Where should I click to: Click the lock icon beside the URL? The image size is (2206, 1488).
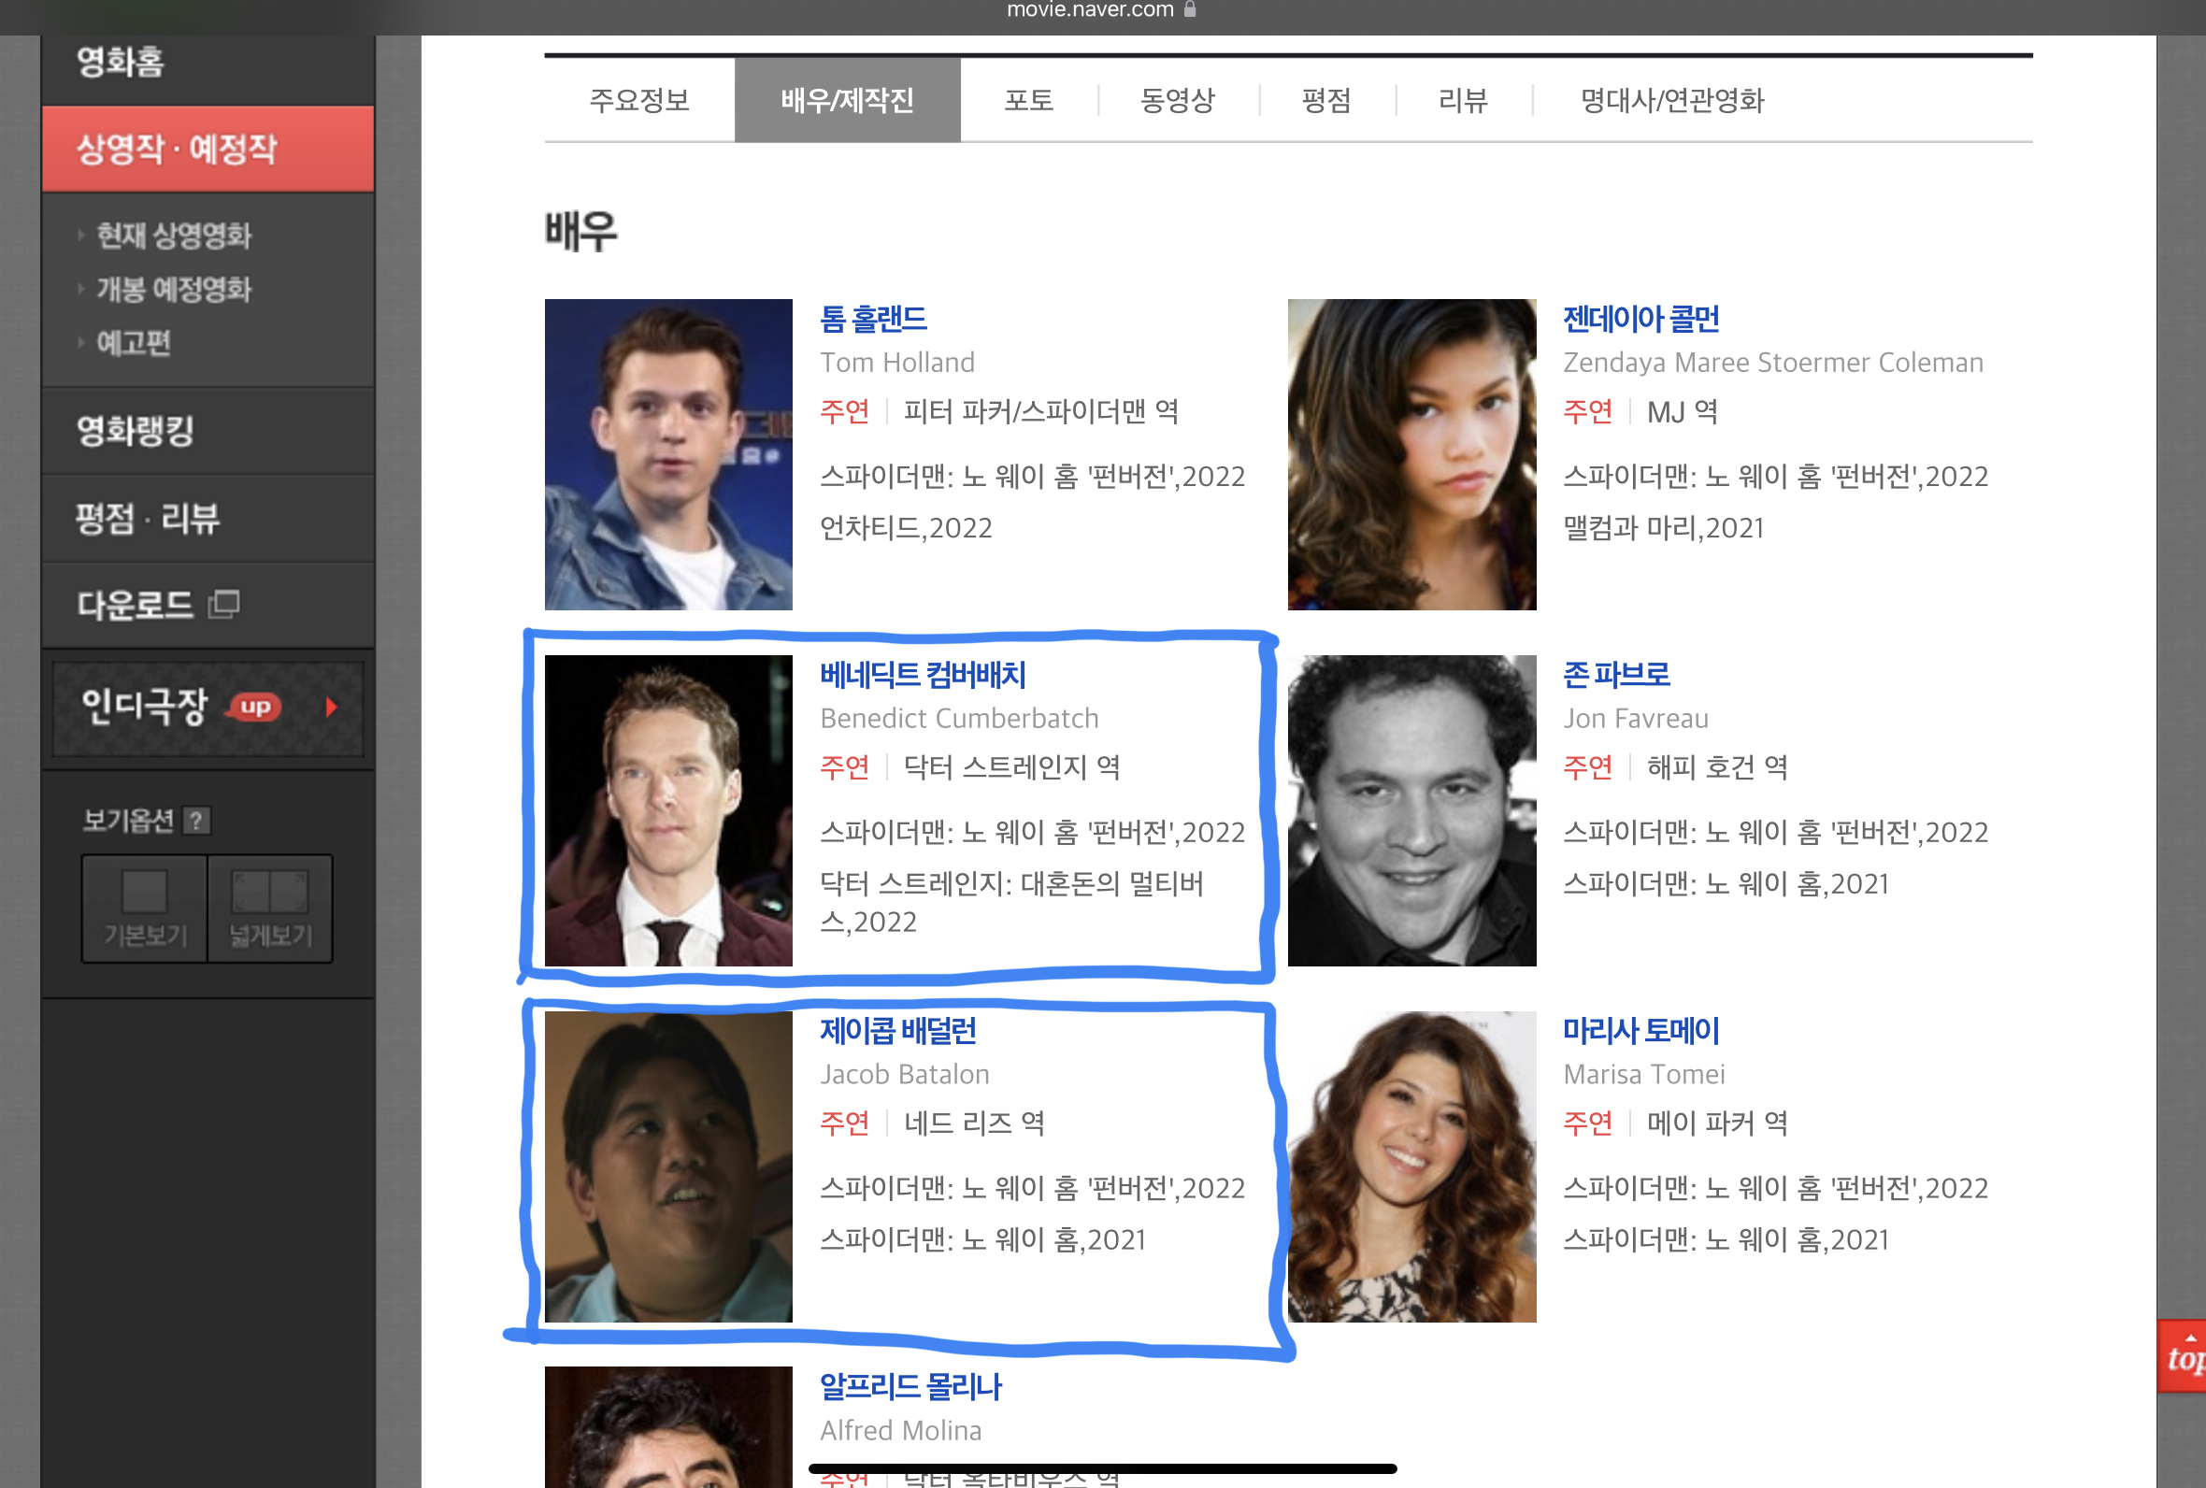coord(1190,9)
